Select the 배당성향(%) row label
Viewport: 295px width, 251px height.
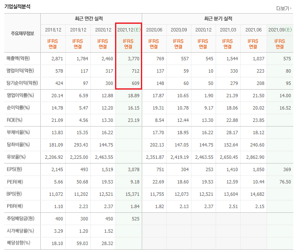[18, 243]
